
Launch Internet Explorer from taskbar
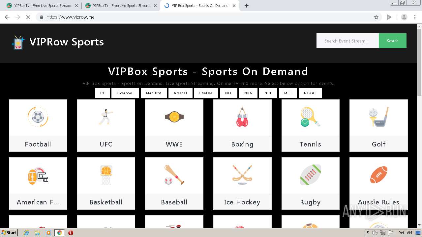tap(26, 233)
